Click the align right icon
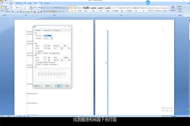The height and width of the screenshot is (126, 190). (49, 12)
